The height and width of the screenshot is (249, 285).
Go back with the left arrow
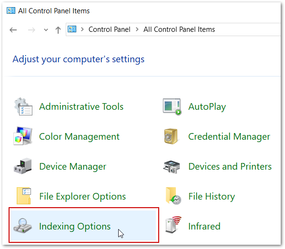pos(13,30)
